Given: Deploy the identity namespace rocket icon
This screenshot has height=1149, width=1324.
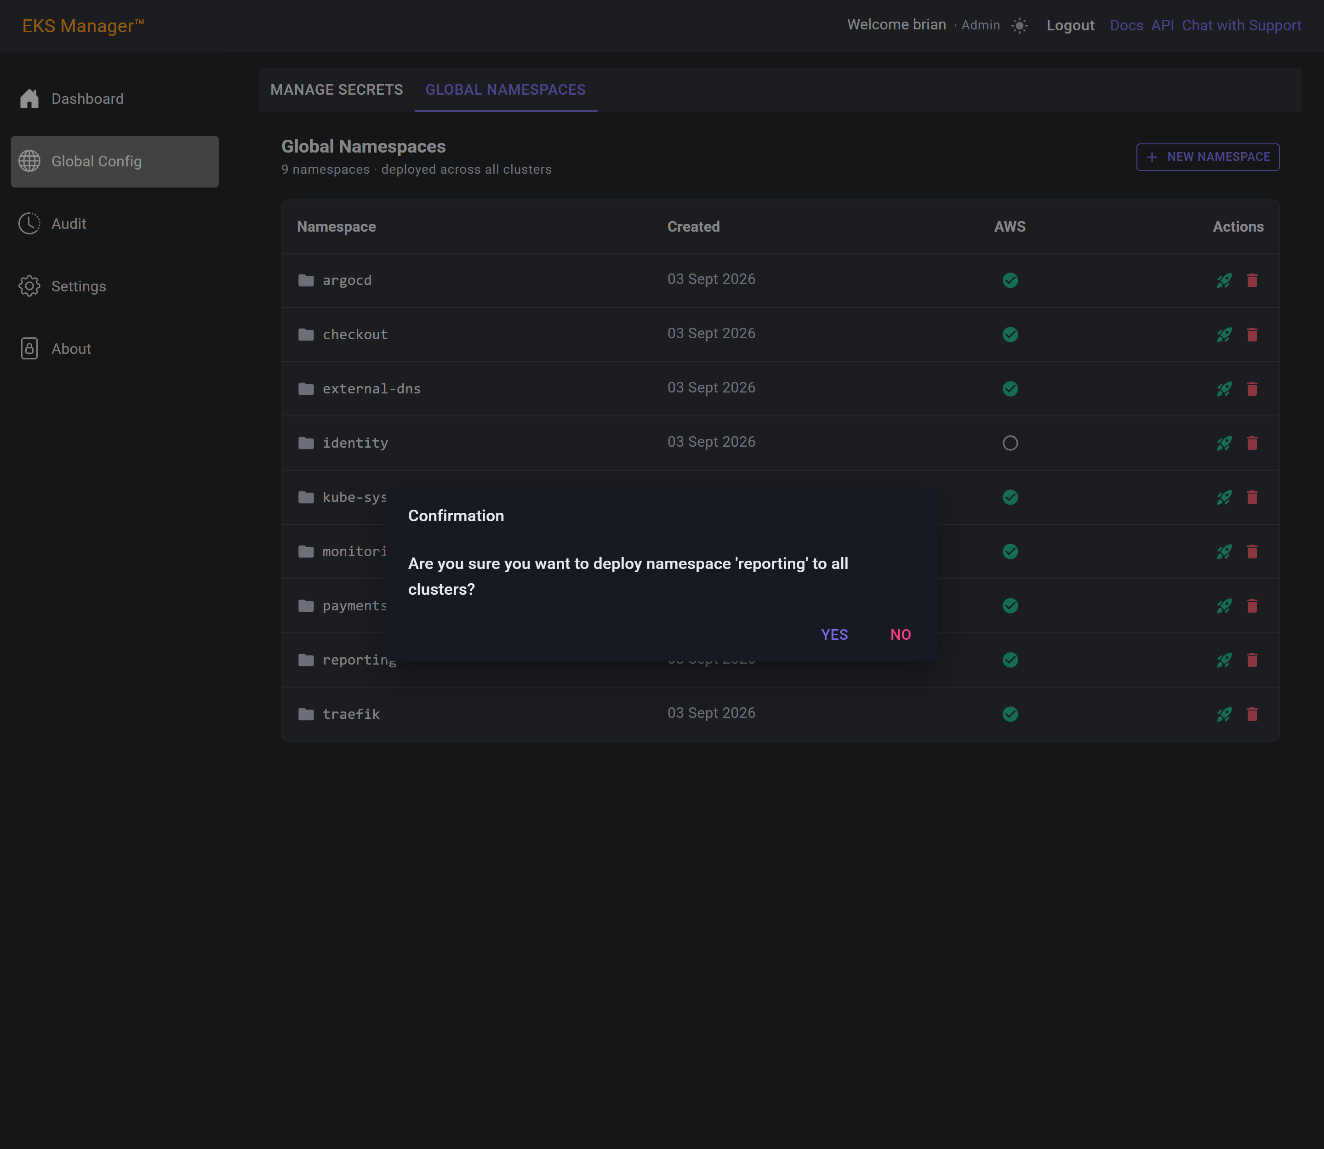Looking at the screenshot, I should (x=1224, y=443).
